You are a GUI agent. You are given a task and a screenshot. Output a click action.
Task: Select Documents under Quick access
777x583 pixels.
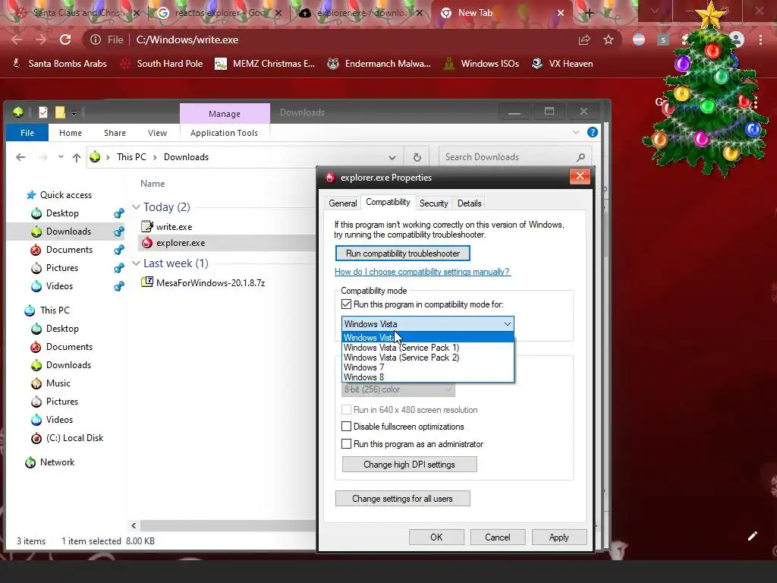69,249
